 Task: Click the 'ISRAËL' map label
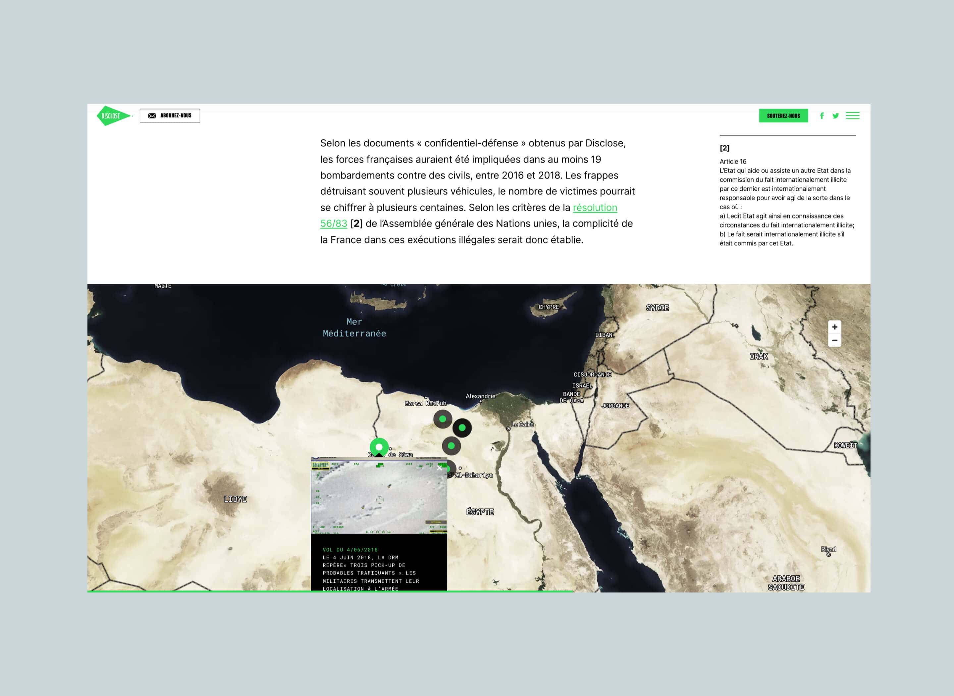(582, 385)
